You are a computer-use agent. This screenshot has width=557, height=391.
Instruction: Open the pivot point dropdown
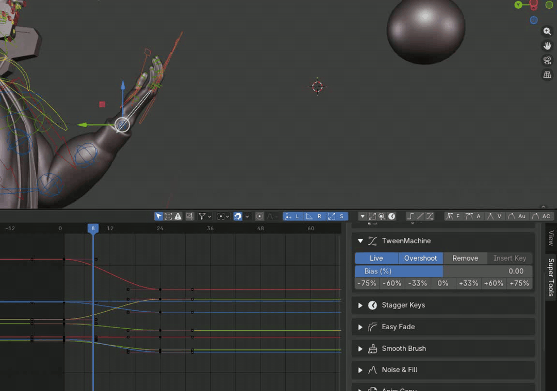point(223,216)
